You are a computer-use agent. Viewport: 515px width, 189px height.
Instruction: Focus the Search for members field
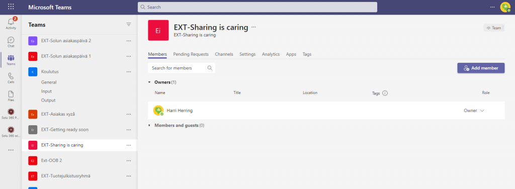pos(181,68)
